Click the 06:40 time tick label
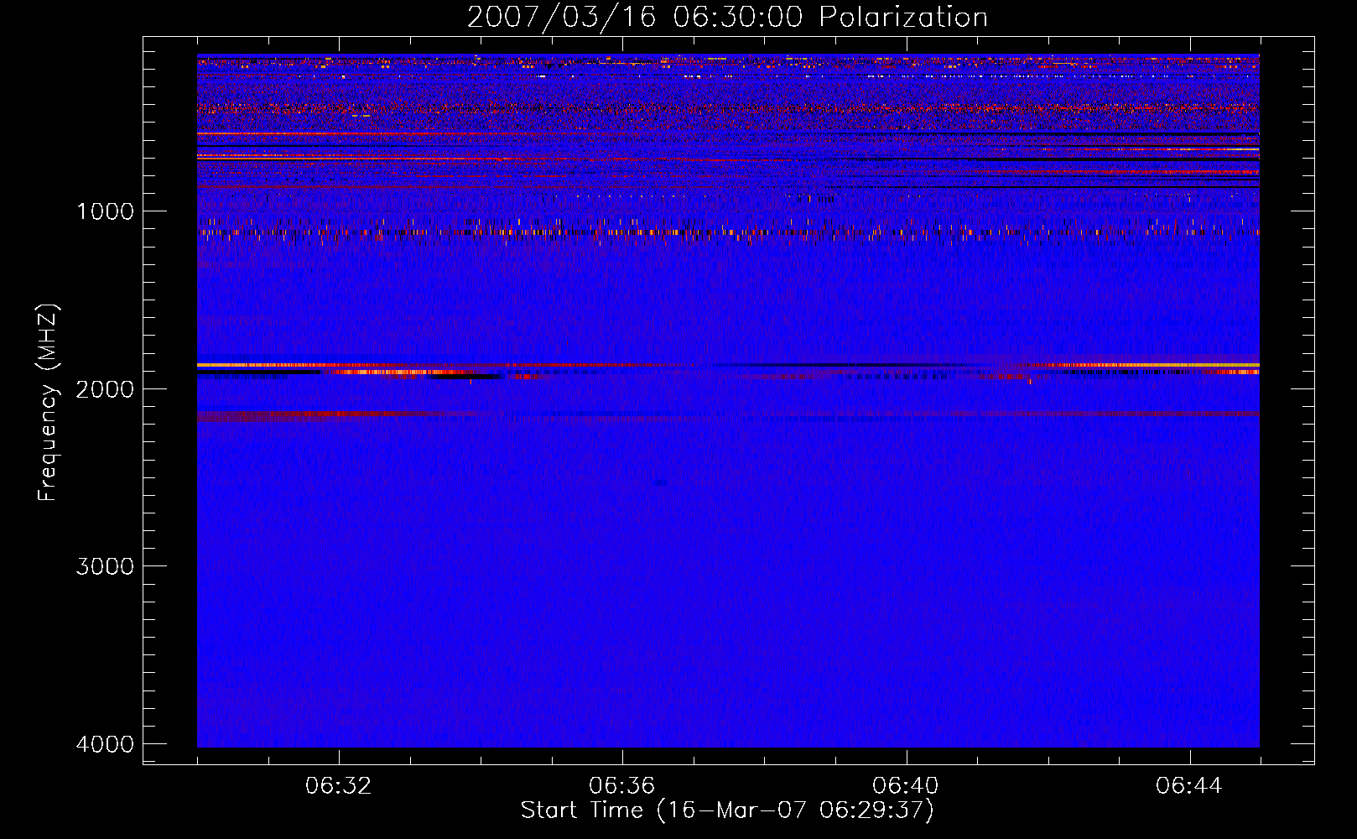The image size is (1357, 839). [x=906, y=786]
